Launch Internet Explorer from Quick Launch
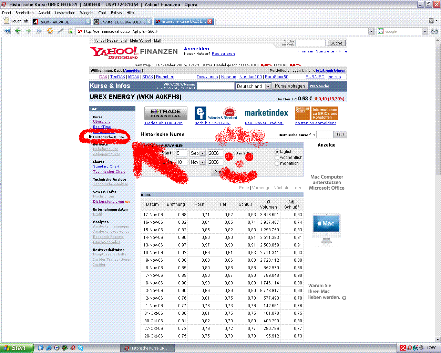Screen dimensions: 441x353 point(49,348)
